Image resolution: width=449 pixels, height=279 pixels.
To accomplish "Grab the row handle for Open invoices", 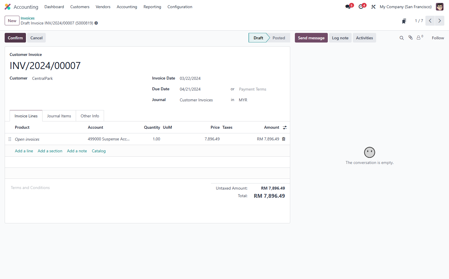I will [10, 139].
